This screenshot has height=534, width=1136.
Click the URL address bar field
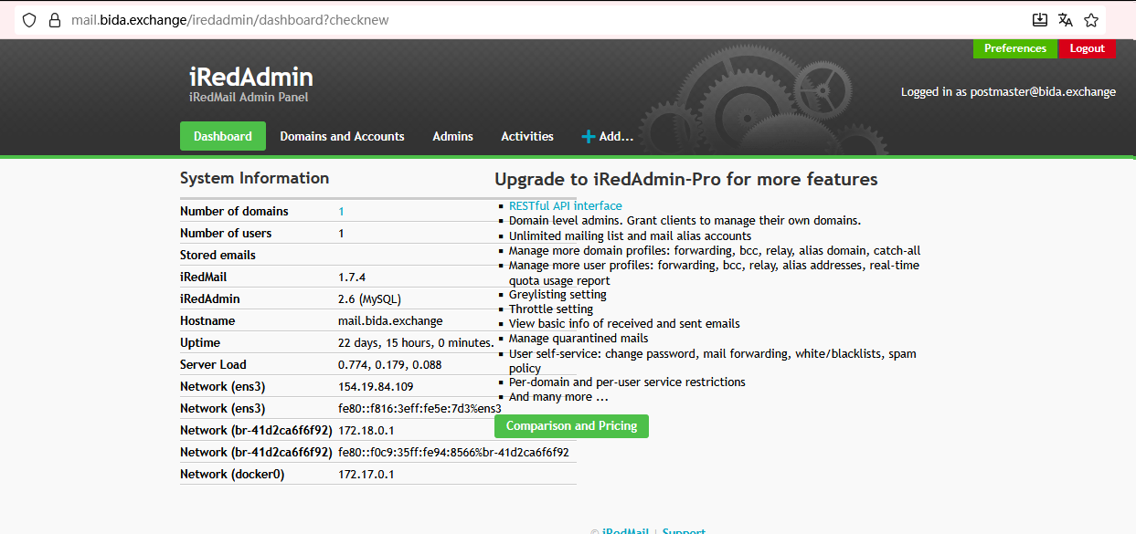tap(548, 20)
